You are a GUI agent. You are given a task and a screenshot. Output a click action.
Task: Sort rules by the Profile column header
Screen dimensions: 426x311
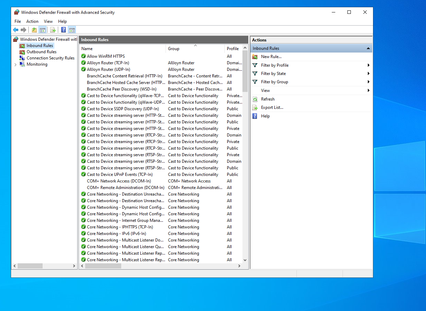tap(233, 49)
